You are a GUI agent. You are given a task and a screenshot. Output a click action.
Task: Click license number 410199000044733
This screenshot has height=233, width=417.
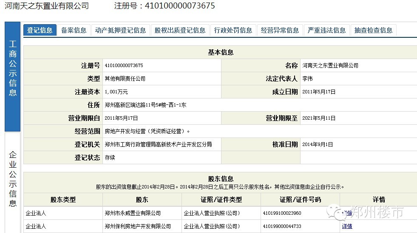coord(282,226)
